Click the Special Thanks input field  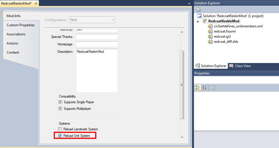(x=97, y=37)
